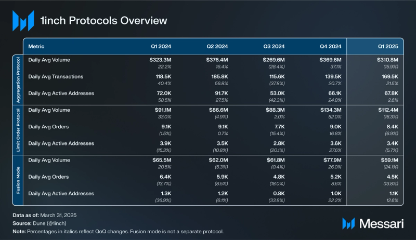Click the "$323.3M" value
This screenshot has height=240, width=416.
pyautogui.click(x=160, y=60)
